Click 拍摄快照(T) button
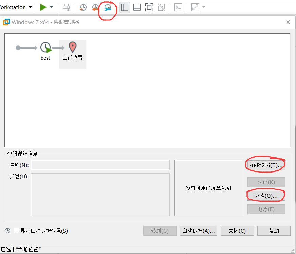The height and width of the screenshot is (254, 296). (x=266, y=165)
